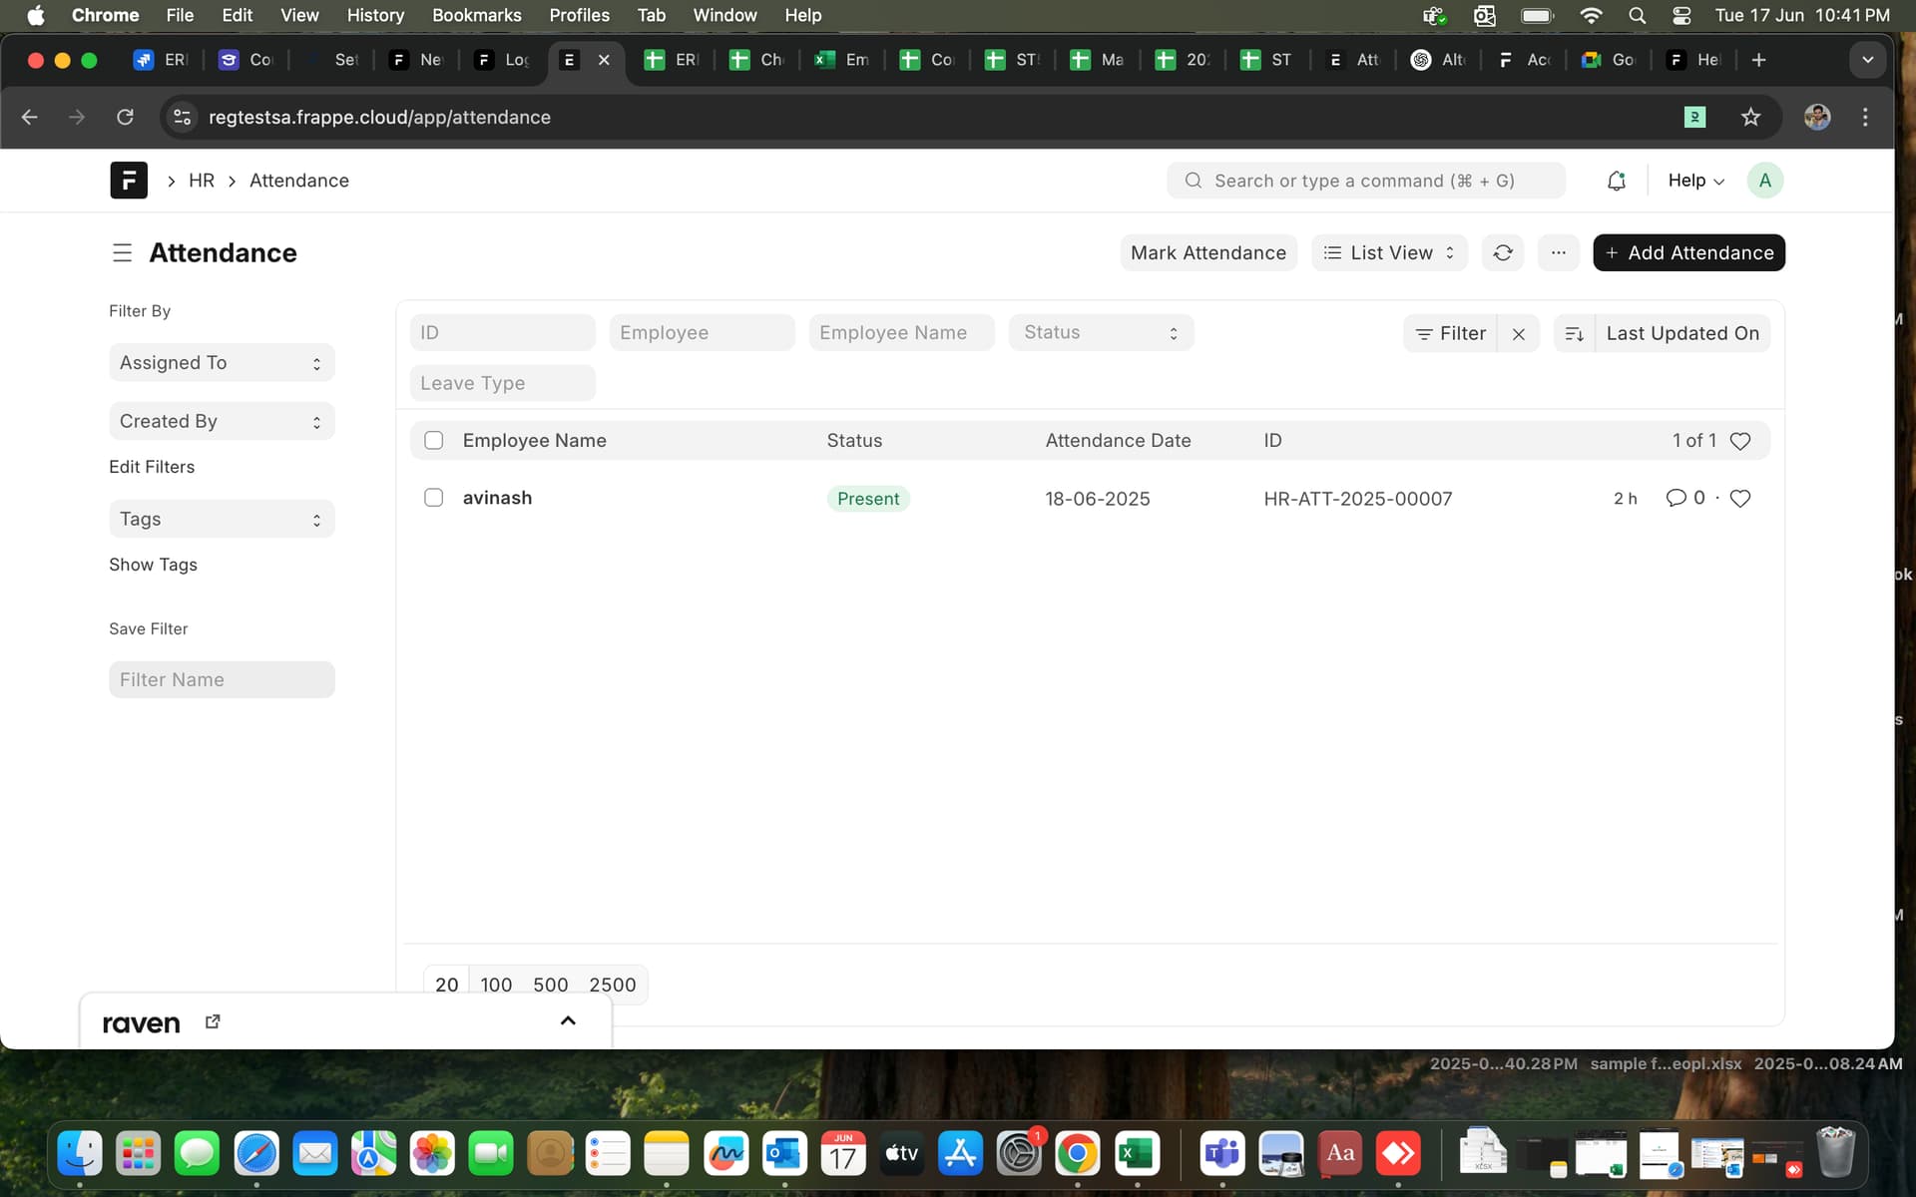Open Raven in new window icon
The image size is (1916, 1197).
(213, 1021)
